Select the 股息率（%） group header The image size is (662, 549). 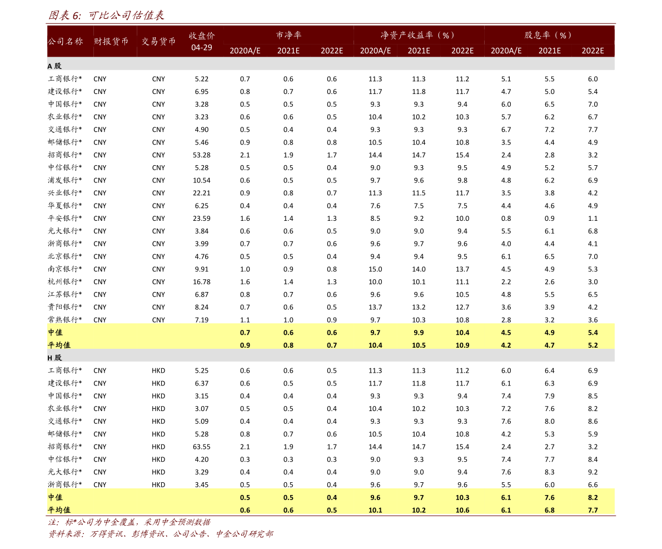pyautogui.click(x=549, y=35)
